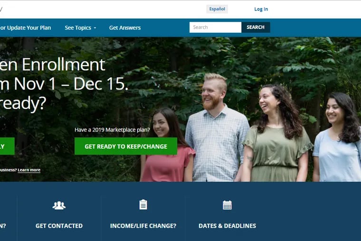Open the See Topics menu
The height and width of the screenshot is (241, 361).
click(80, 28)
